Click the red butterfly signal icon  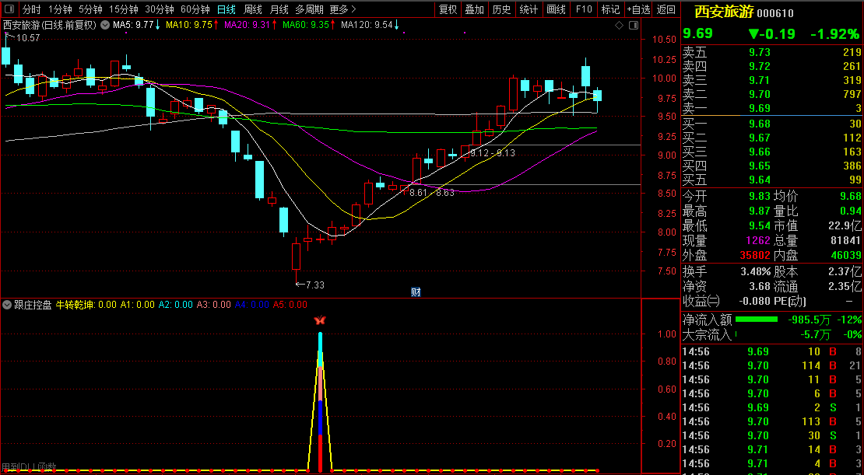click(319, 320)
